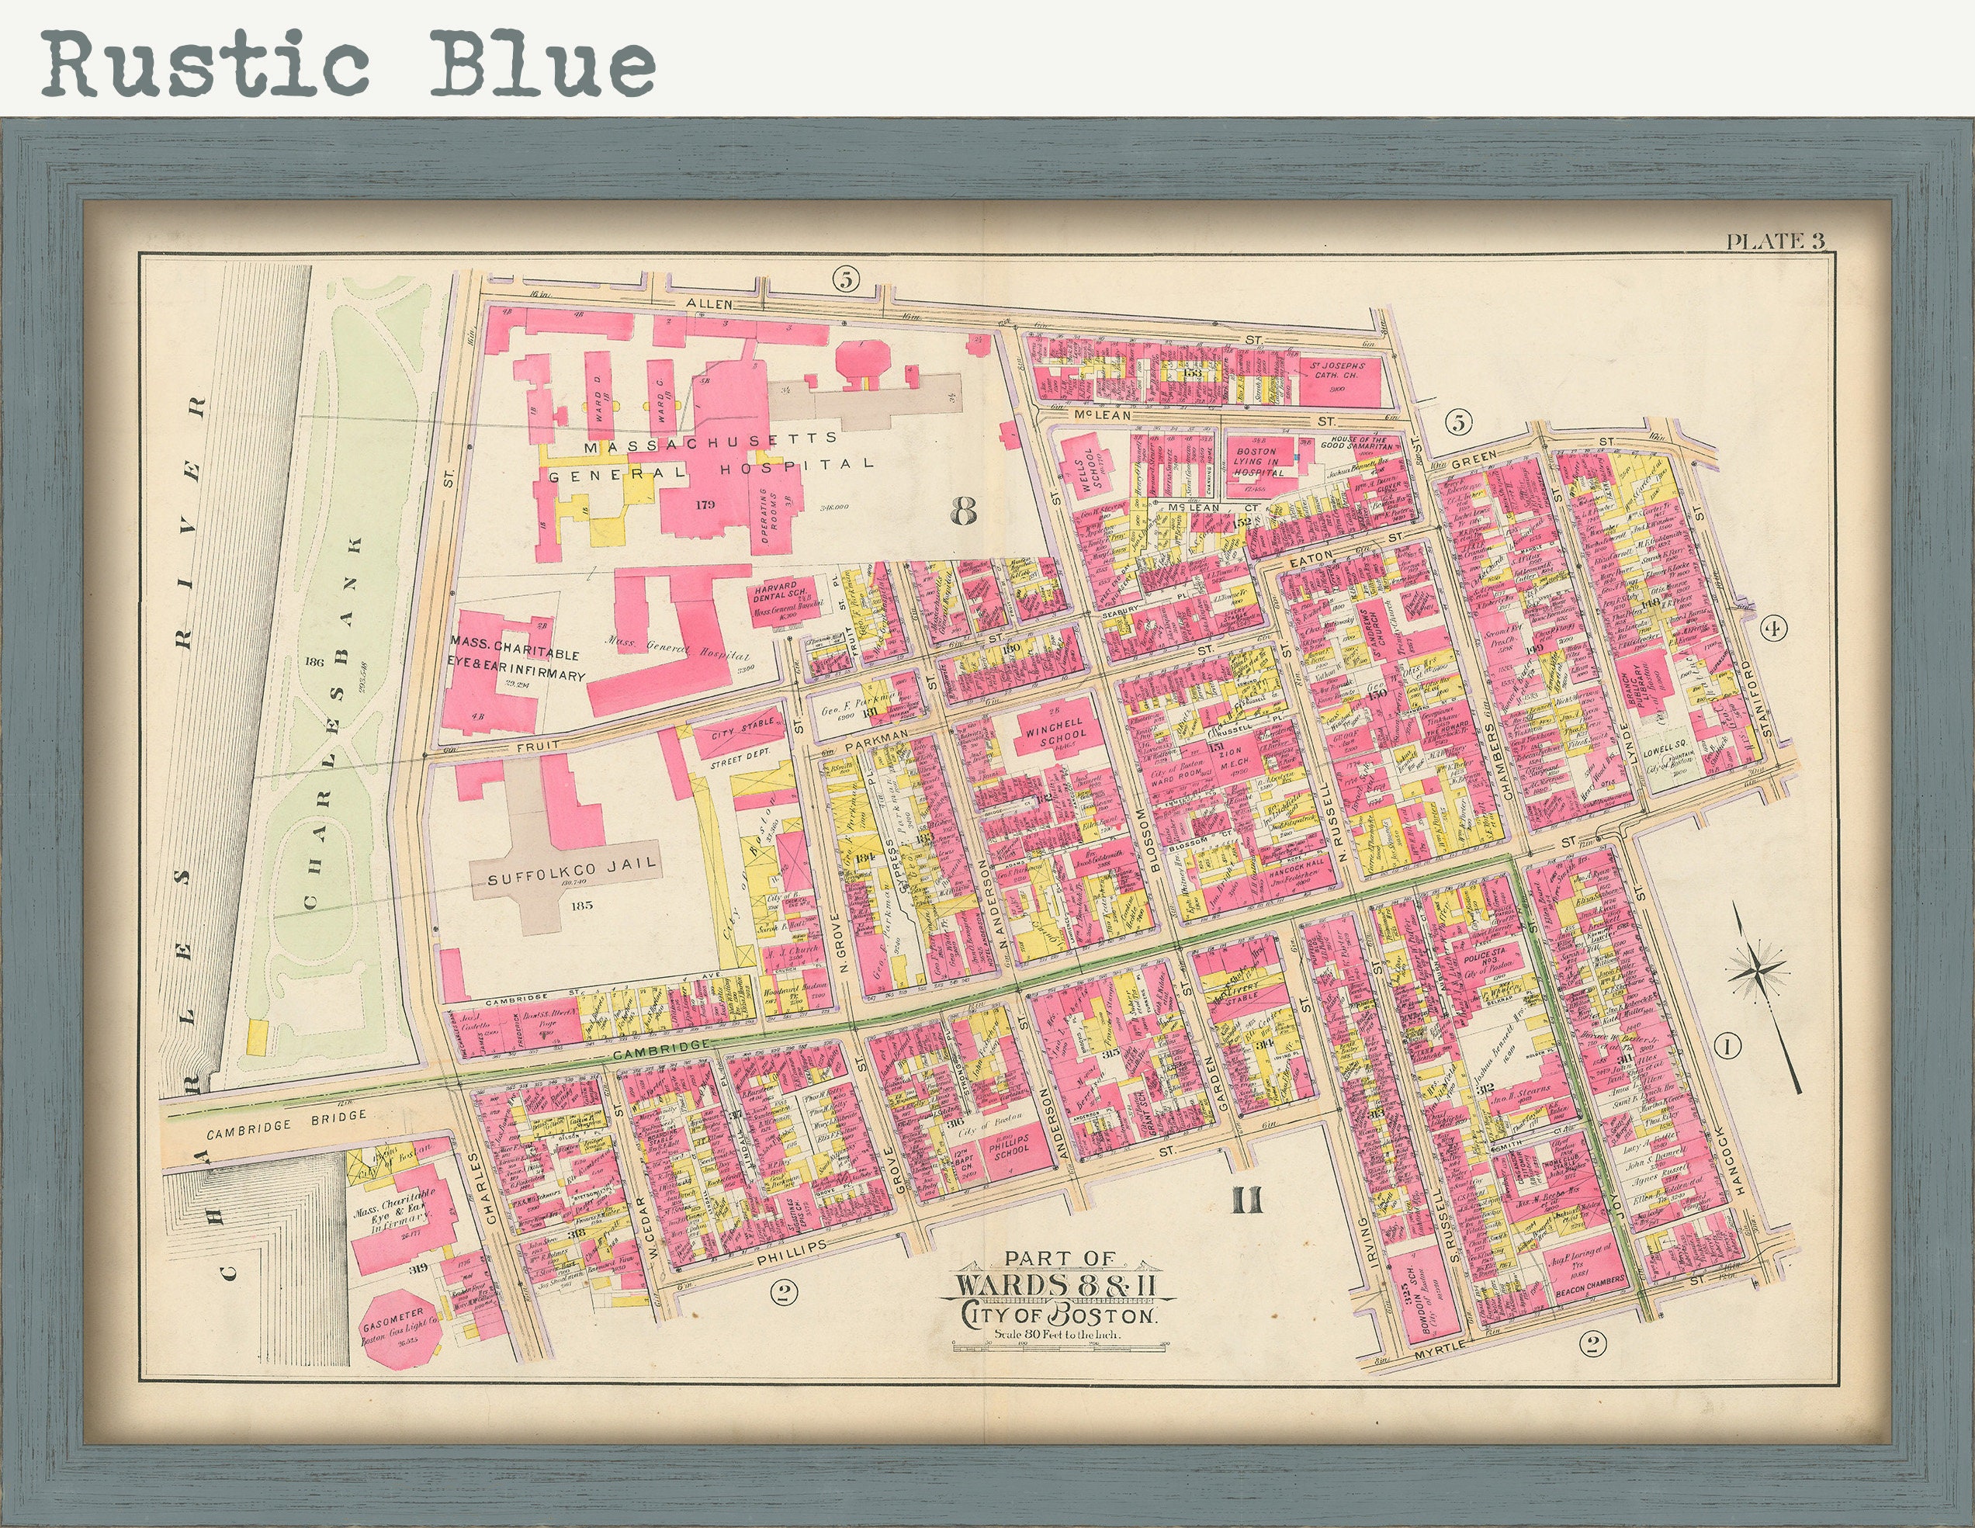Viewport: 1975px width, 1528px height.
Task: Click 'WARDS 8 & 11' title cartouche
Action: 1055,1287
